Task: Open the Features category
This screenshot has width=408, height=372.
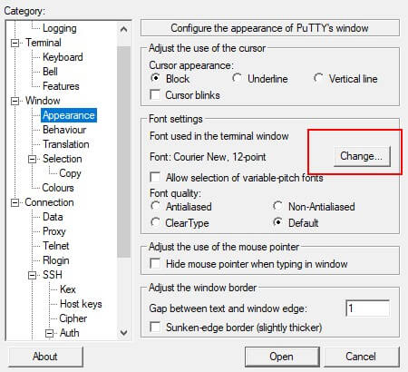Action: (61, 86)
